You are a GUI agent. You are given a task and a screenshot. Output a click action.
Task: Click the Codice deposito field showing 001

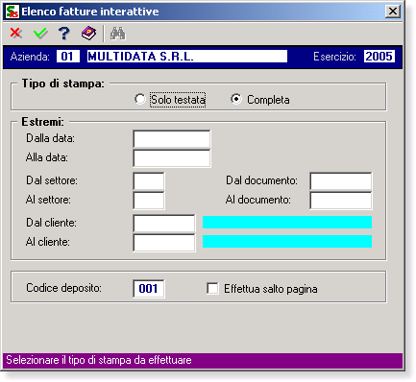(149, 289)
